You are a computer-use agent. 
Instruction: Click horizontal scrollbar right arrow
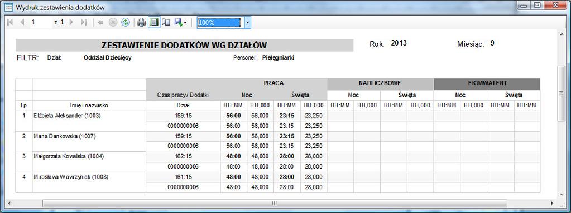click(x=553, y=203)
